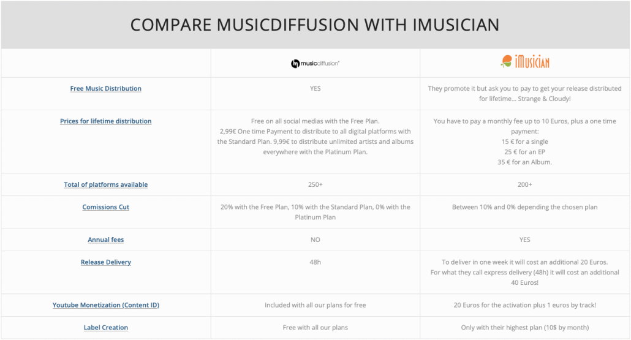Open Youtube Monetization (Content ID) link
This screenshot has height=340, width=631.
pyautogui.click(x=106, y=306)
